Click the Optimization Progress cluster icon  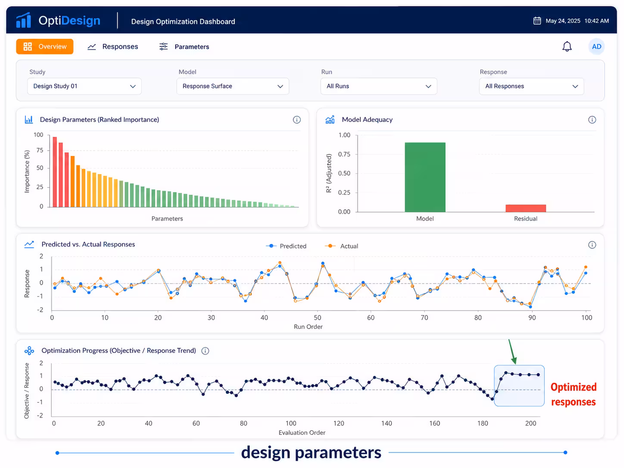point(29,351)
